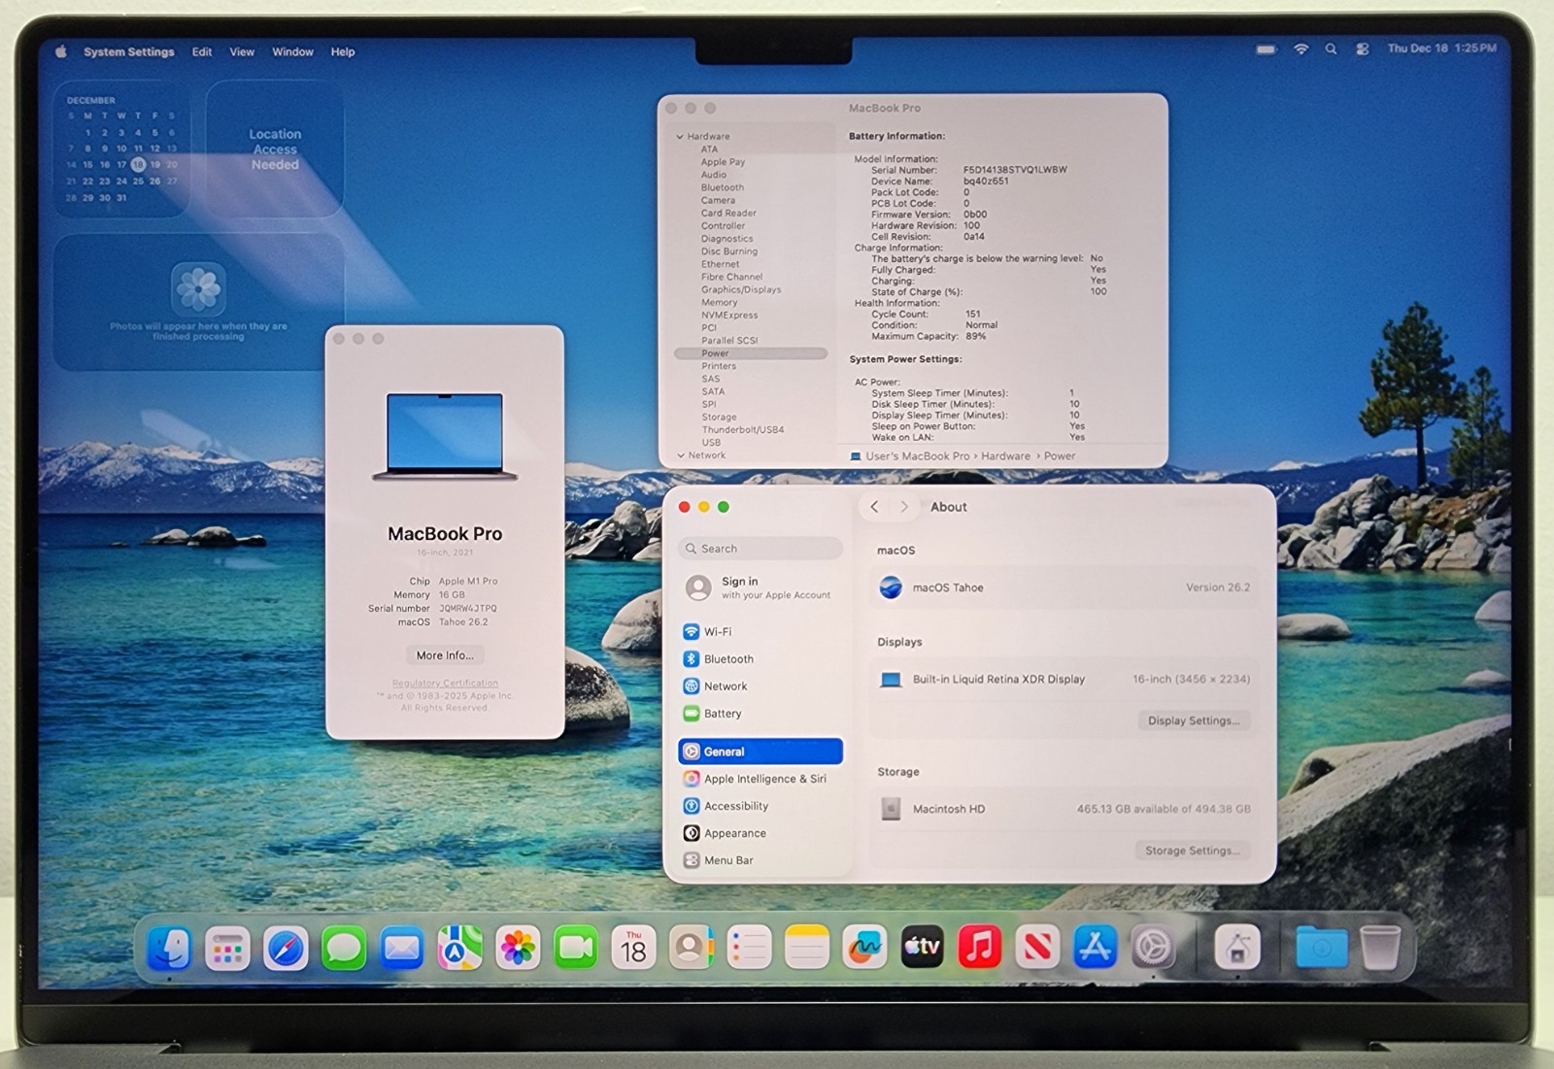Click battery status icon in menu bar

[1266, 49]
